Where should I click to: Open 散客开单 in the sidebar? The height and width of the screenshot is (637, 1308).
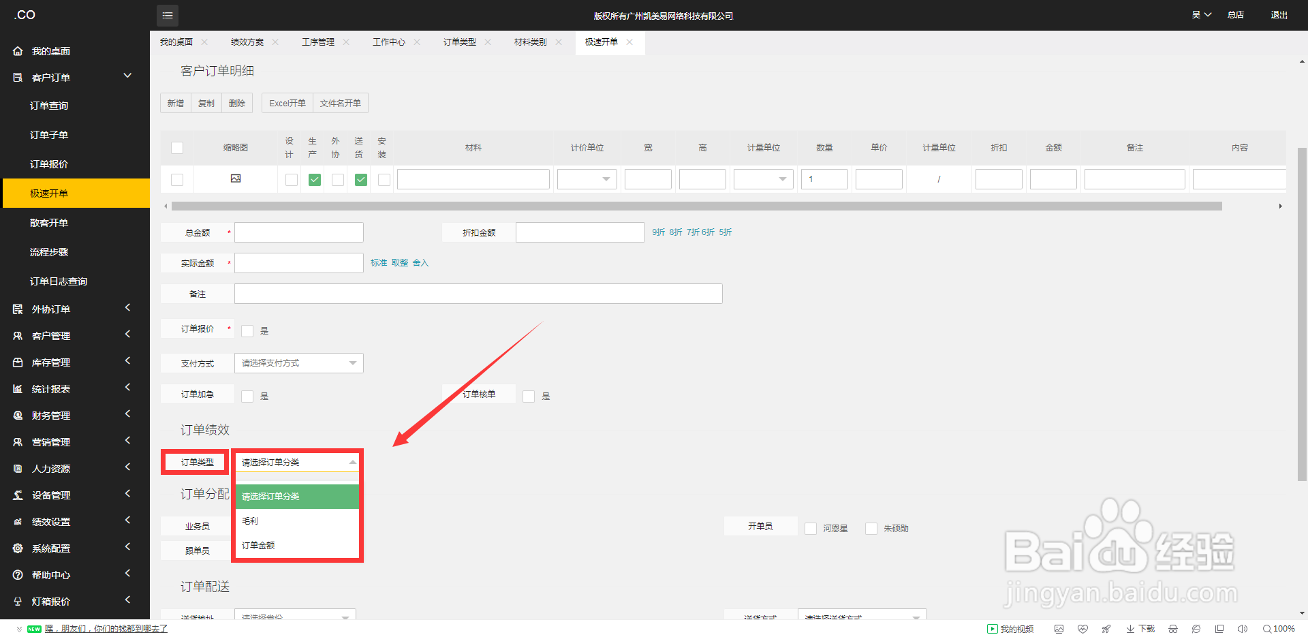click(x=49, y=223)
